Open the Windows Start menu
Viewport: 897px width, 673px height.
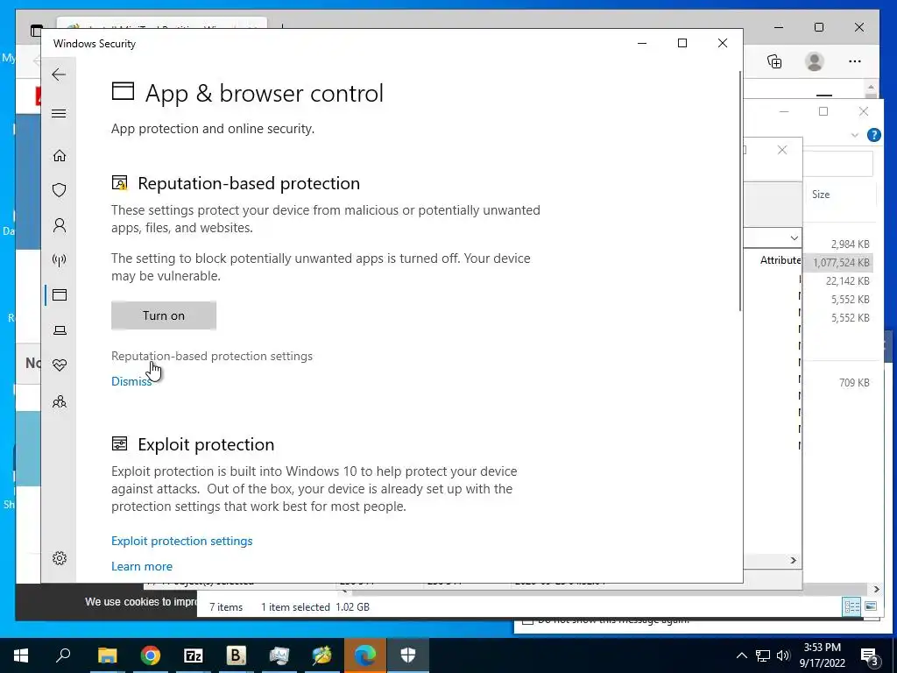(21, 655)
